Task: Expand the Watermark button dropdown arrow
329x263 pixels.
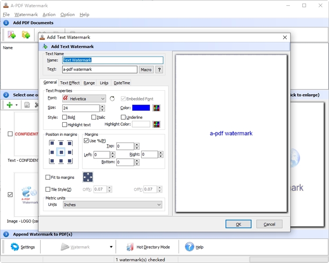Action: coord(111,247)
